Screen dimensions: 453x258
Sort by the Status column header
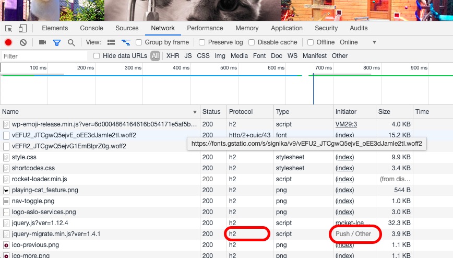(x=213, y=112)
